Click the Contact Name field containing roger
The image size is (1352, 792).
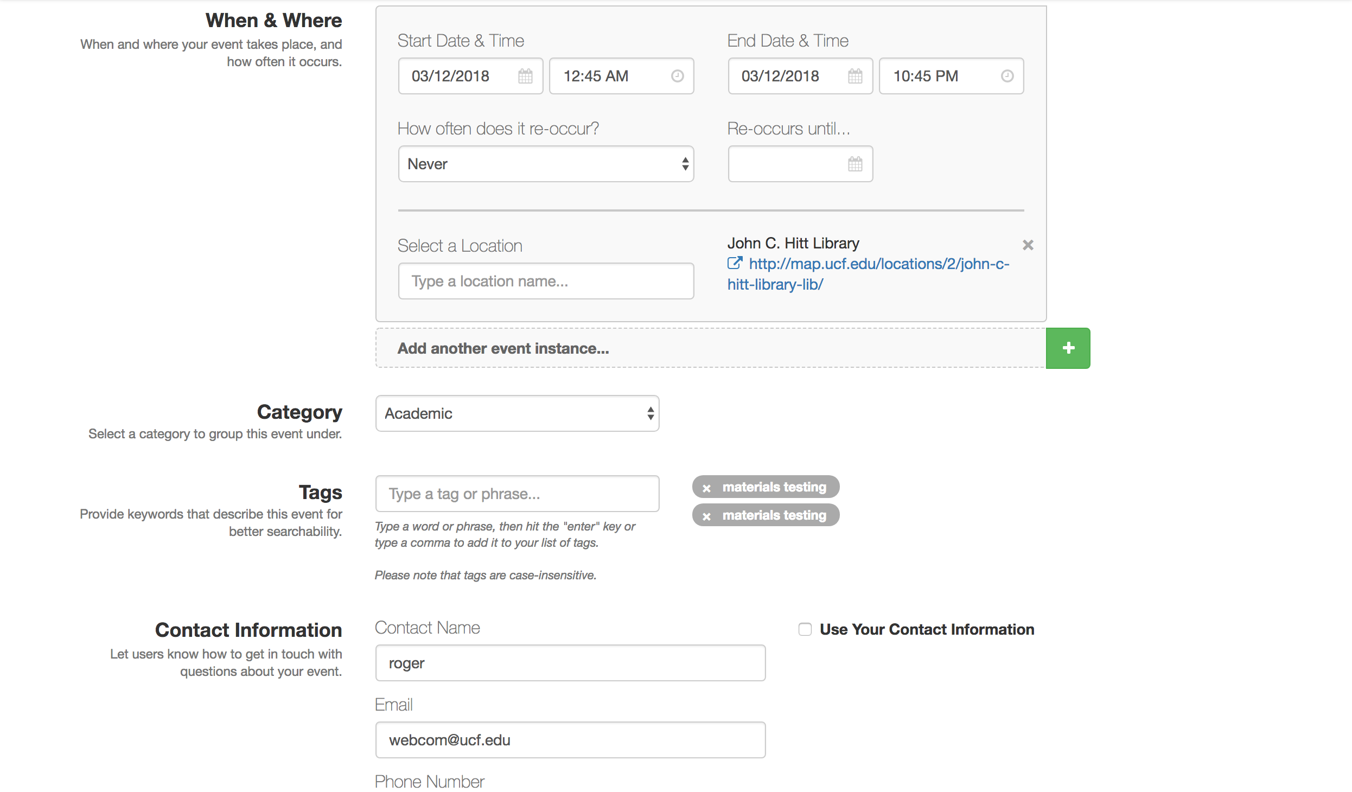click(x=570, y=663)
